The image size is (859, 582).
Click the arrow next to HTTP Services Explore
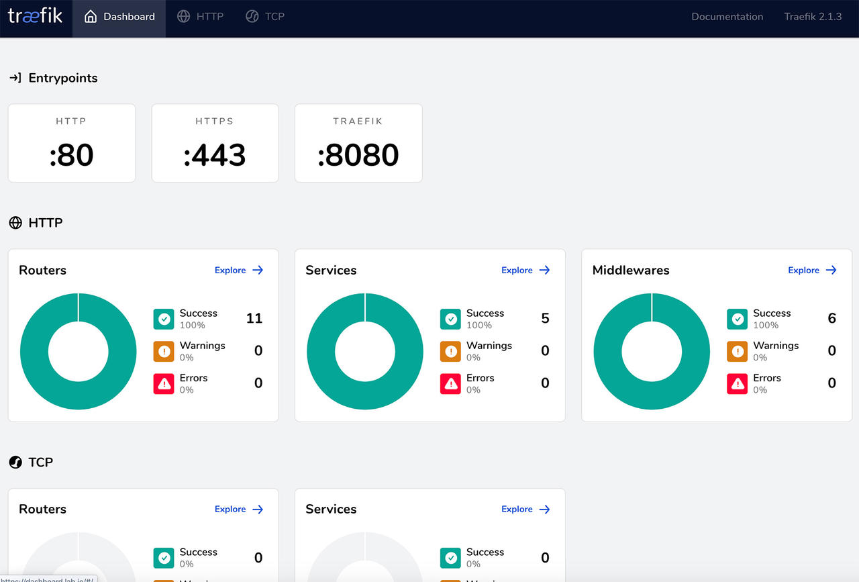[x=544, y=270]
